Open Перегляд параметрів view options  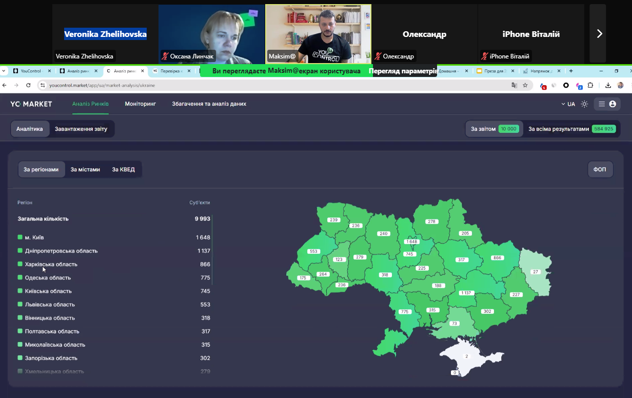coord(403,71)
